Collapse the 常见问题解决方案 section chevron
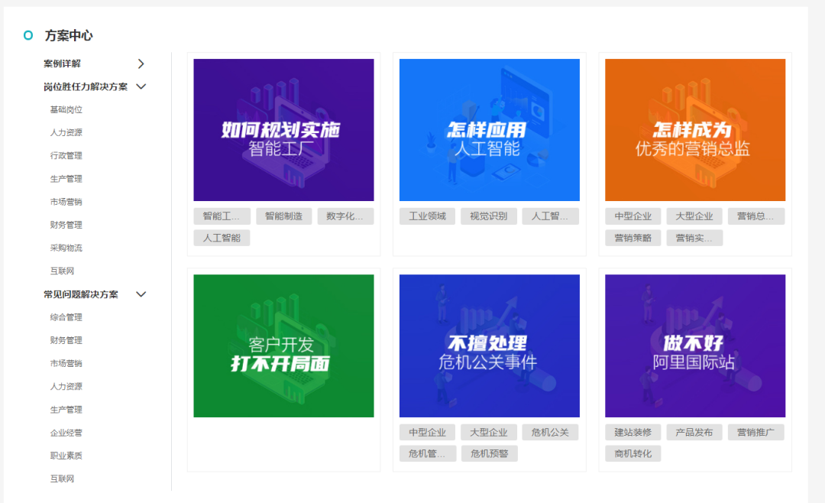 pos(141,294)
